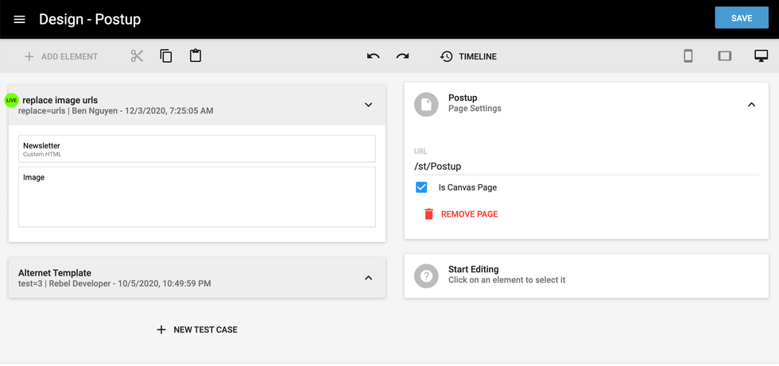Redo the last change
The width and height of the screenshot is (779, 366).
click(403, 56)
